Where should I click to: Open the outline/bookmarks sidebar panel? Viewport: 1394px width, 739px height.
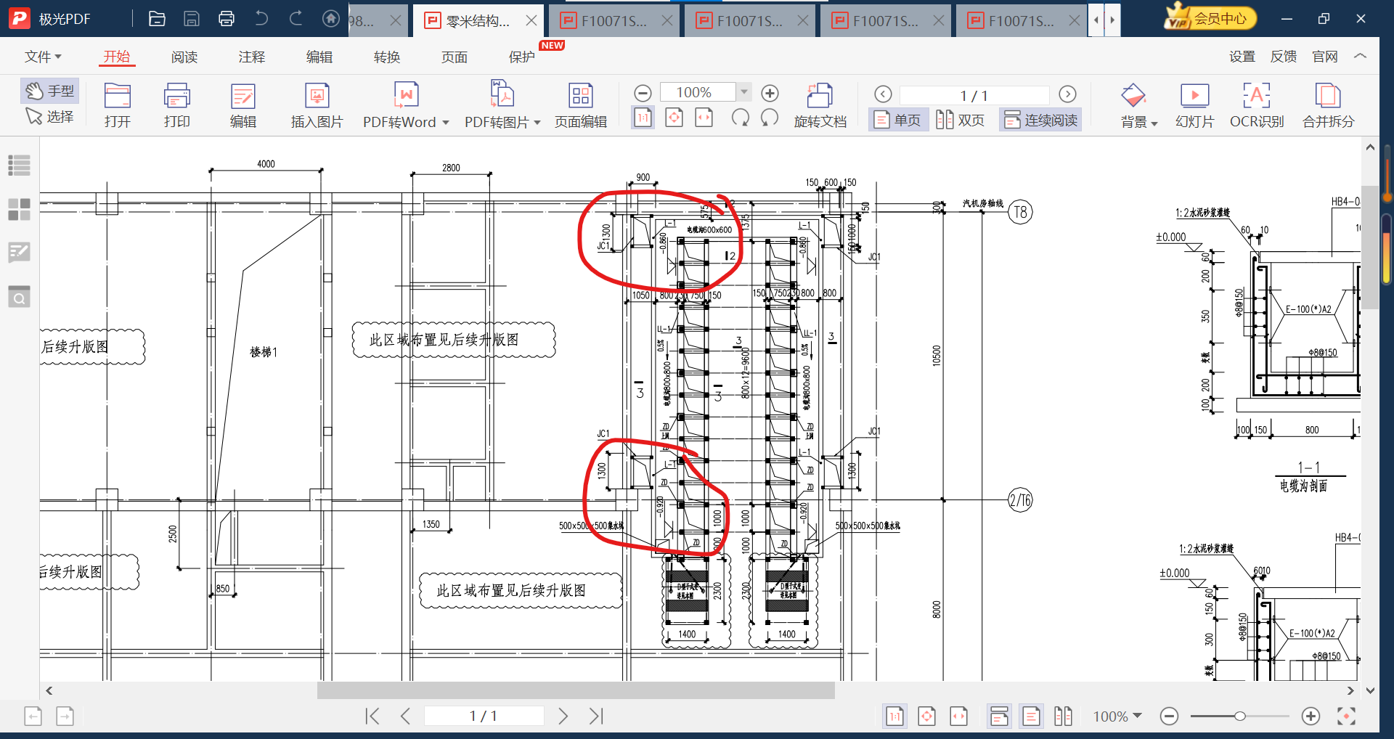tap(20, 166)
